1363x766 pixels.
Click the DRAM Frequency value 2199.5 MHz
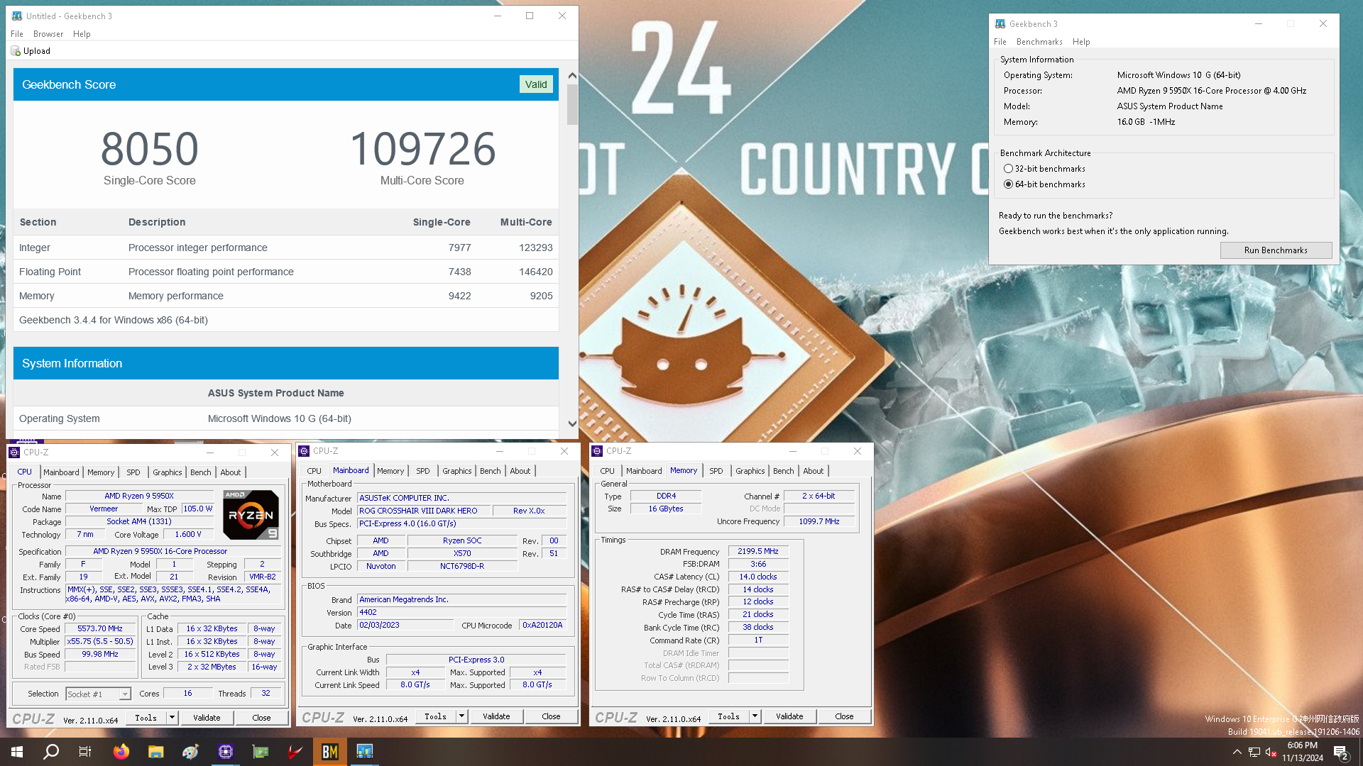click(758, 551)
